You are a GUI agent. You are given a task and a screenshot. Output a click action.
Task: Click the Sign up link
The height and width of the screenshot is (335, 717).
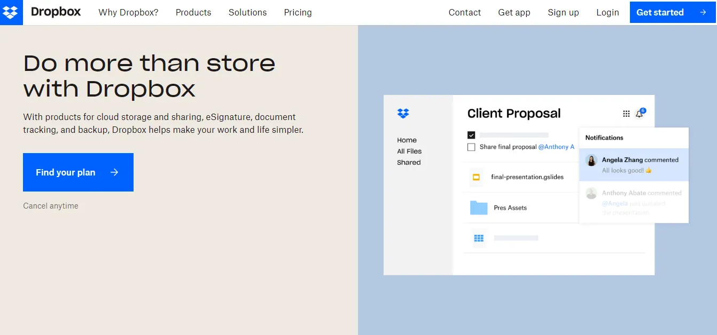click(563, 12)
